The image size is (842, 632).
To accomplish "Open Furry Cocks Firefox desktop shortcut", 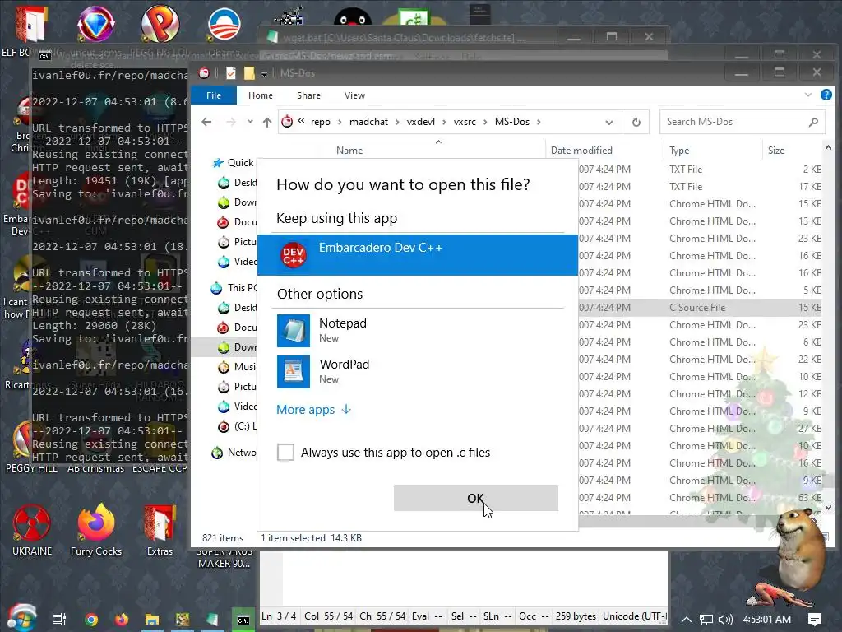I will point(96,530).
